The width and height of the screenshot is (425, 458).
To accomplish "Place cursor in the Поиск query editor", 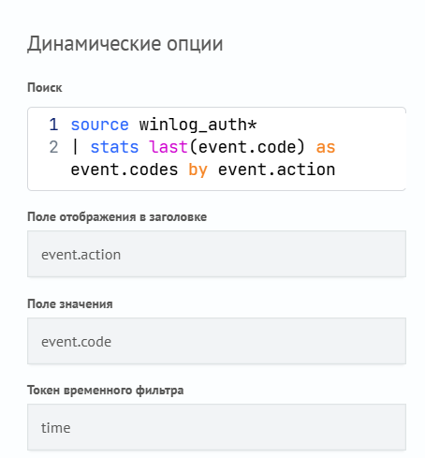I will 216,149.
